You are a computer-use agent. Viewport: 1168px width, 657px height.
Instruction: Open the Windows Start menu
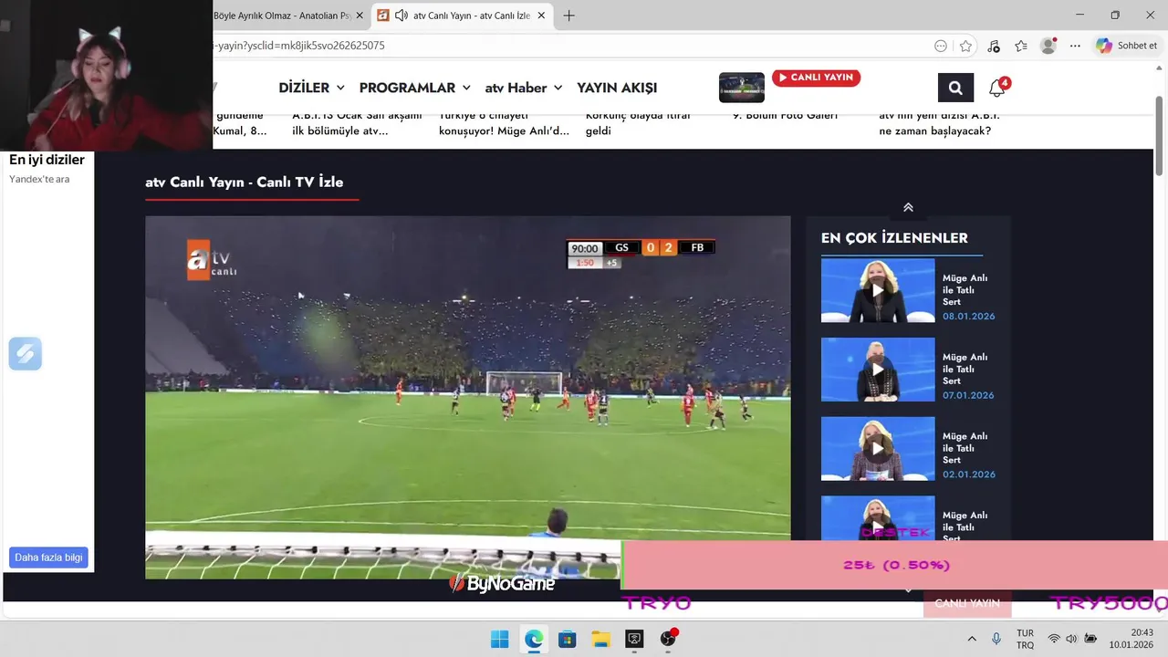[x=499, y=639]
